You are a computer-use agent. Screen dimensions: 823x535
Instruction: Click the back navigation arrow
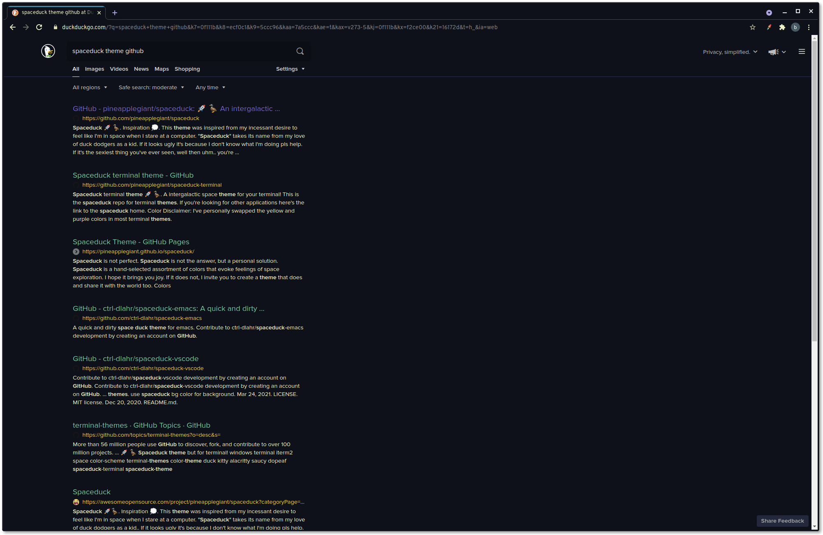click(x=13, y=27)
